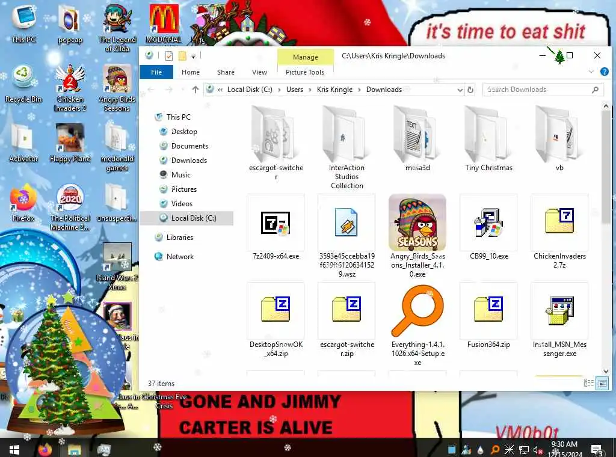Click the Manage contextual tab
The width and height of the screenshot is (616, 457).
click(x=305, y=57)
